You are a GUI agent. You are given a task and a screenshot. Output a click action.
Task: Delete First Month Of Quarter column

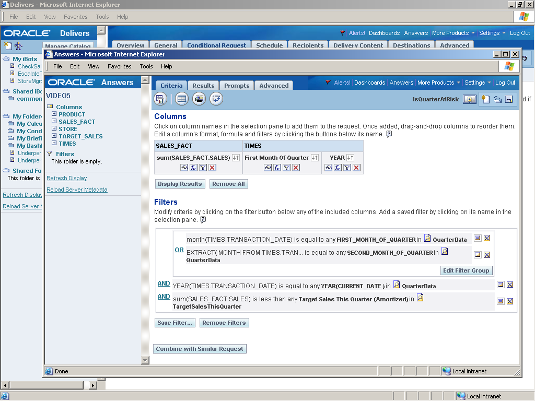296,168
